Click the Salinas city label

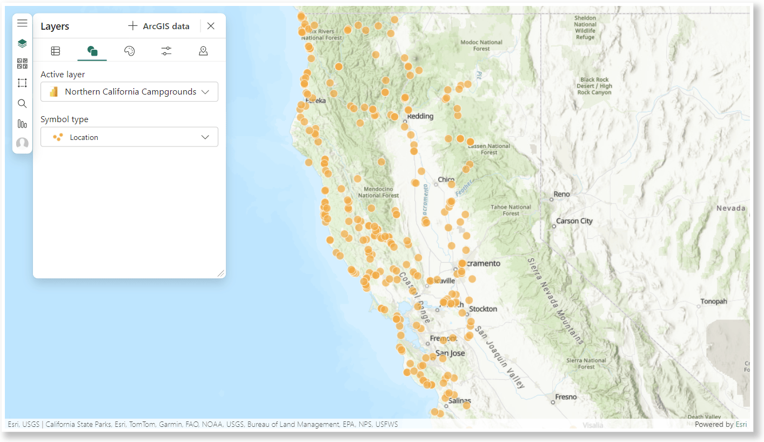coord(460,401)
